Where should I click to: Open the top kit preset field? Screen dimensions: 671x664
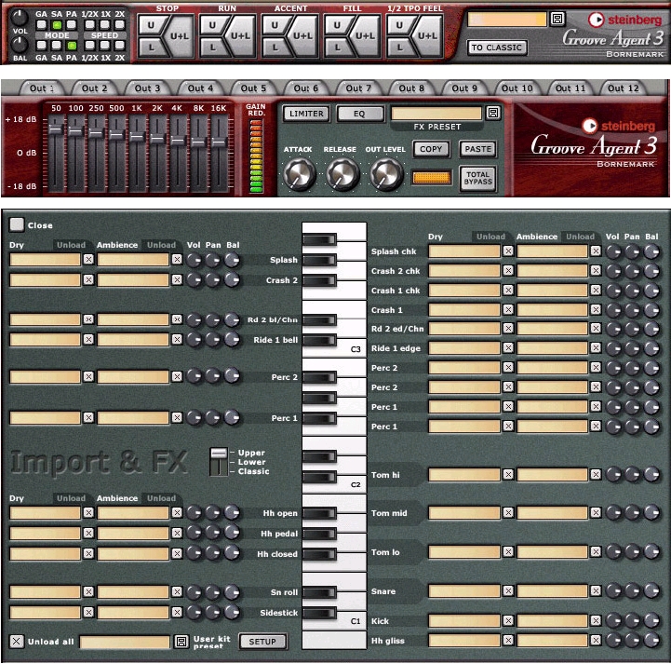pos(507,20)
